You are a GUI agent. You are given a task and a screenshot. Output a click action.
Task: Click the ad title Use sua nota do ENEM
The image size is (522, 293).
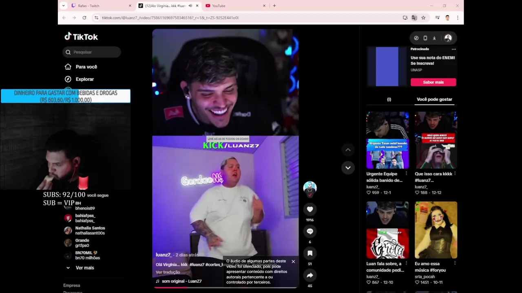[433, 60]
